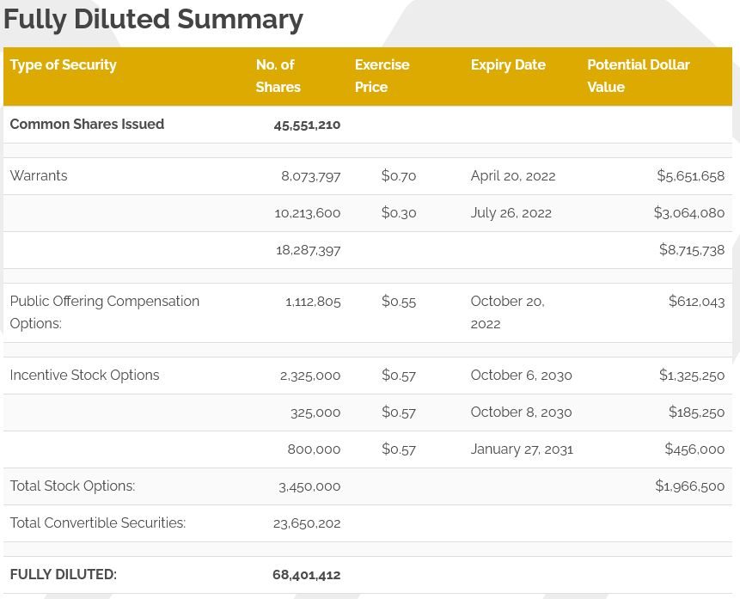This screenshot has width=740, height=599.
Task: Click the 'Potential Dollar Value' column header
Action: point(638,76)
